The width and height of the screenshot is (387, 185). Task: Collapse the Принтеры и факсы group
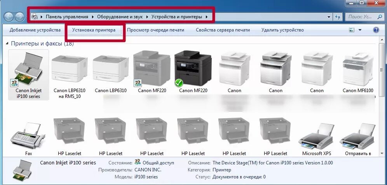point(7,44)
